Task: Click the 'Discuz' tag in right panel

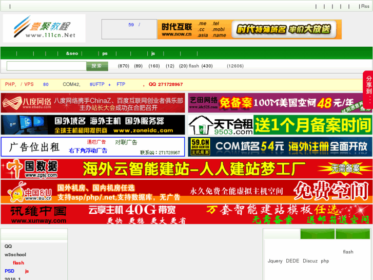Action: coord(310,261)
